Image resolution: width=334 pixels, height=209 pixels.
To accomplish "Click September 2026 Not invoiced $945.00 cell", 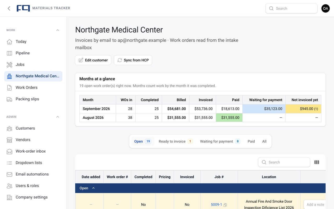I will click(x=303, y=109).
